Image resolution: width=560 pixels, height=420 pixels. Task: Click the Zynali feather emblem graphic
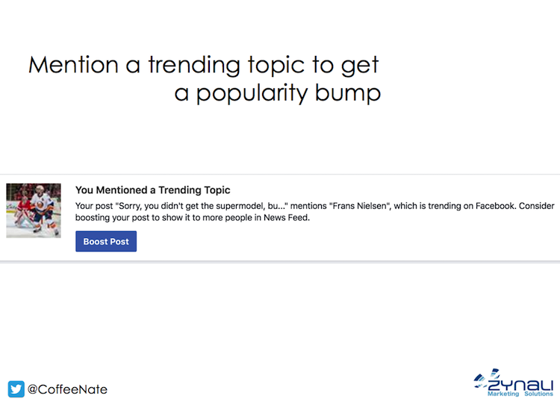486,378
